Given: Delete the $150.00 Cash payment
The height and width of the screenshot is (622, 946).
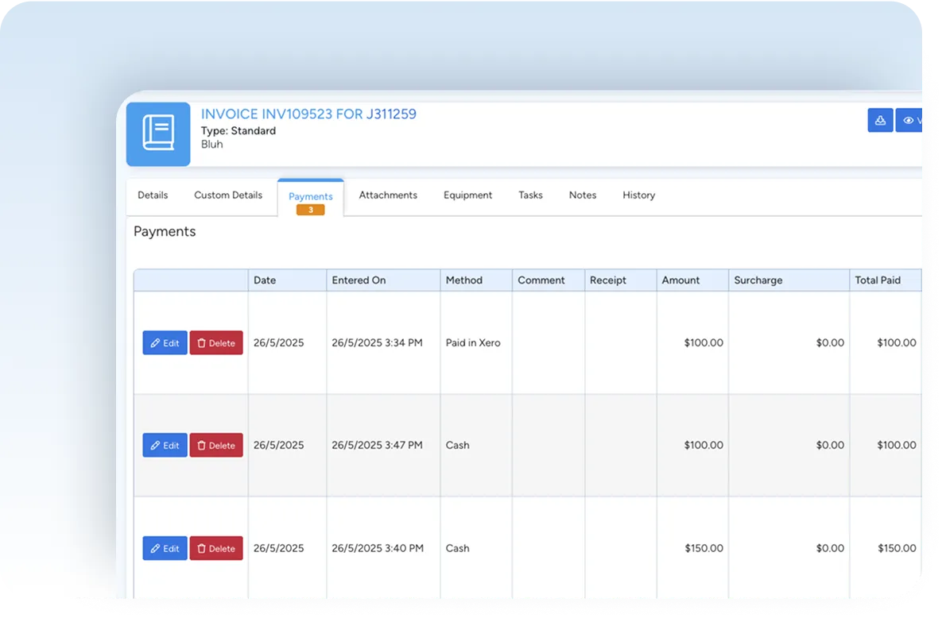Looking at the screenshot, I should coord(216,548).
